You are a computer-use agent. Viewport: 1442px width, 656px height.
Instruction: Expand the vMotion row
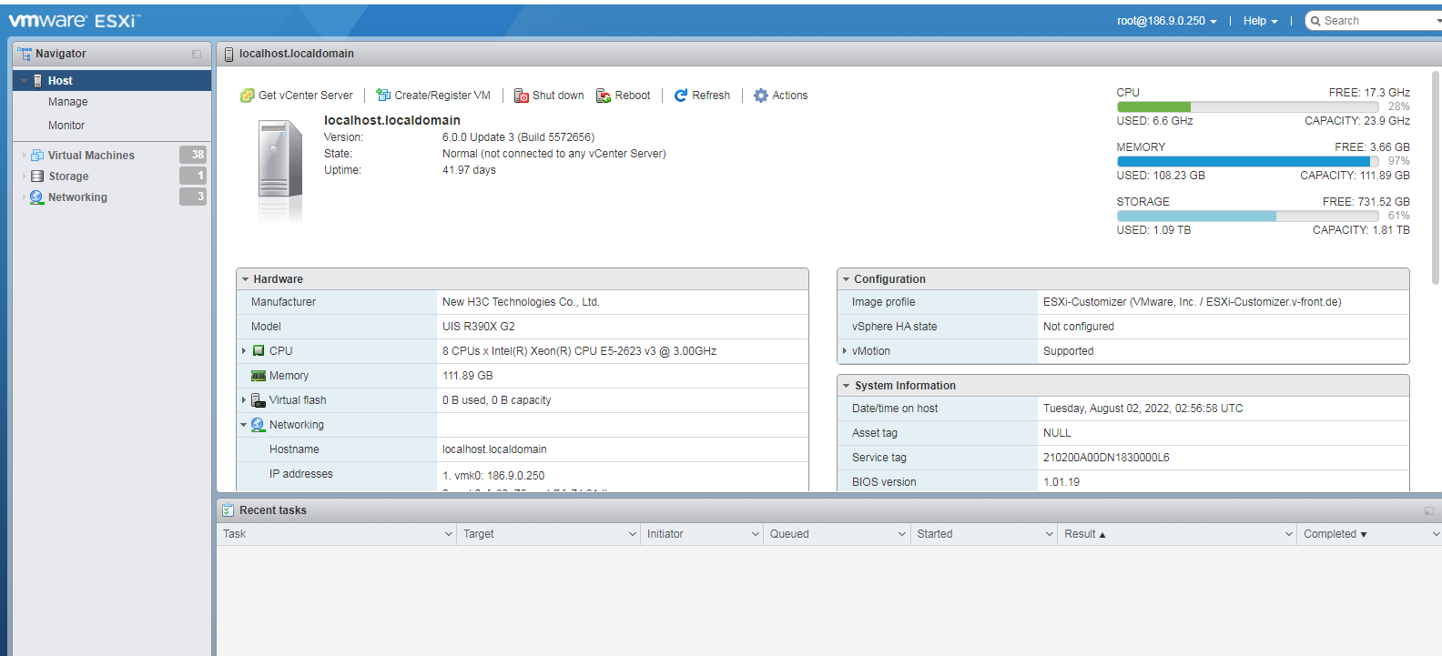click(x=845, y=351)
